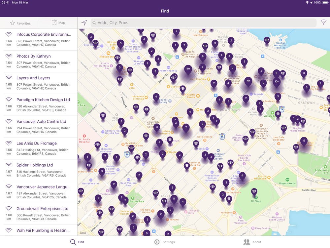Tap cluster pin 10+ above Holt Renfrew

(x=188, y=69)
